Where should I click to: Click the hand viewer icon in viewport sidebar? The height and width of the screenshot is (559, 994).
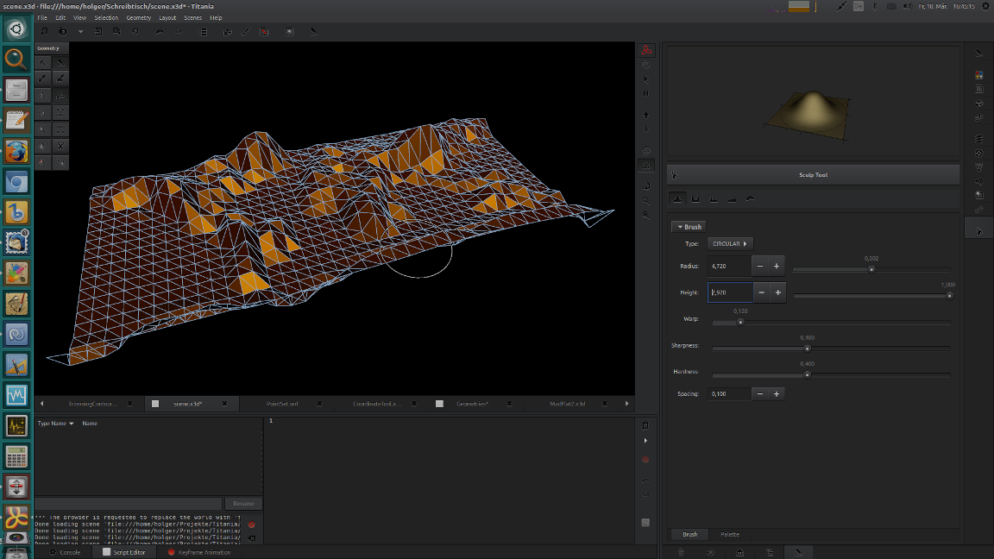[645, 66]
